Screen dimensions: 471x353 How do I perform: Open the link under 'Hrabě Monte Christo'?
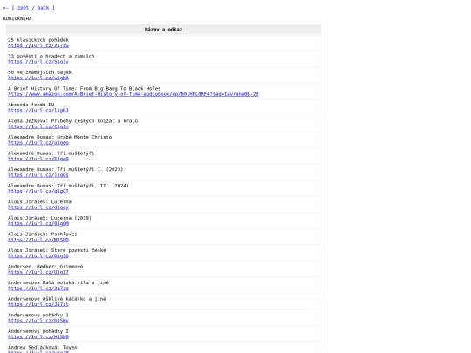click(x=38, y=143)
